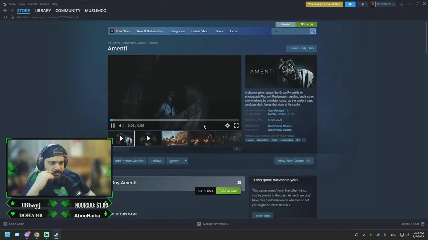Open the Mostly Positive all reviews link
Screen dimensions: 428x240
(x=277, y=114)
